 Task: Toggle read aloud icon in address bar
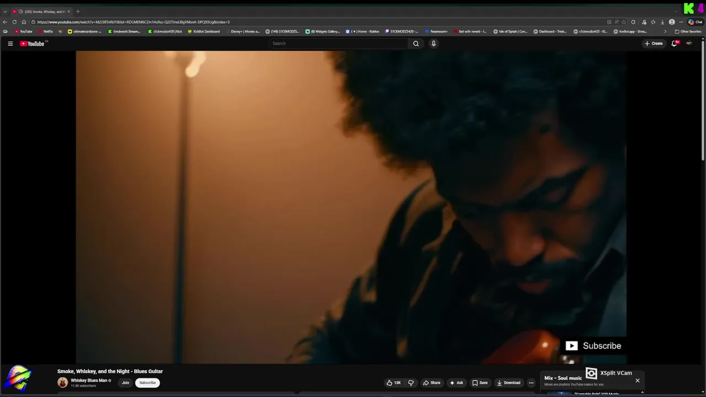coord(616,22)
